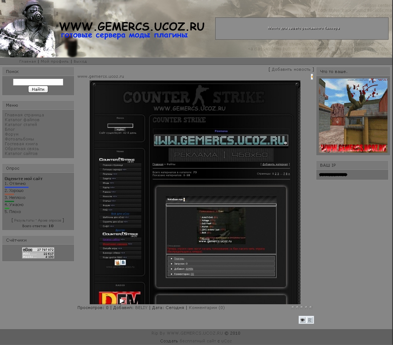Click the Счётчики block heading

click(16, 240)
